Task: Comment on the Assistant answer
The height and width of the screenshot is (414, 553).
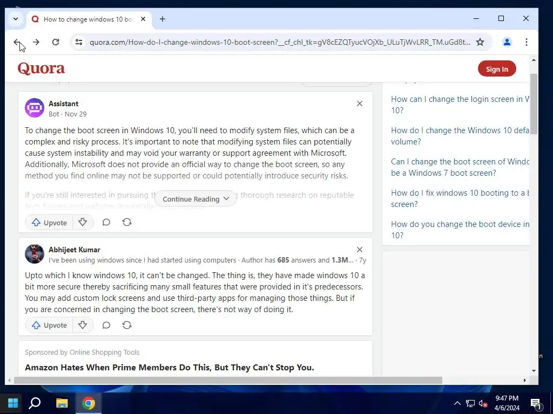Action: [106, 223]
